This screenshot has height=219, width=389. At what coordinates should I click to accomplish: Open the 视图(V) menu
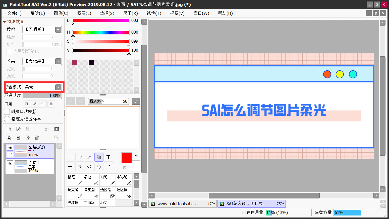point(177,13)
